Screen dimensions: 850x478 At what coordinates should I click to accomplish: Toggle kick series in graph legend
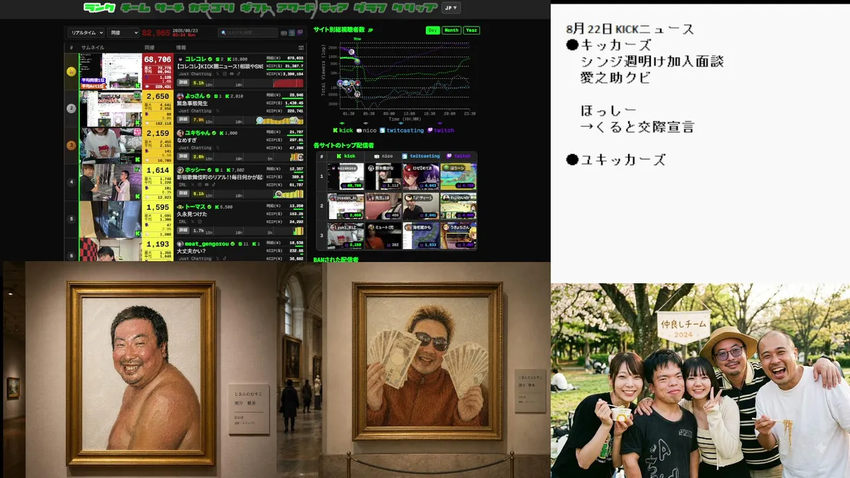[x=343, y=130]
